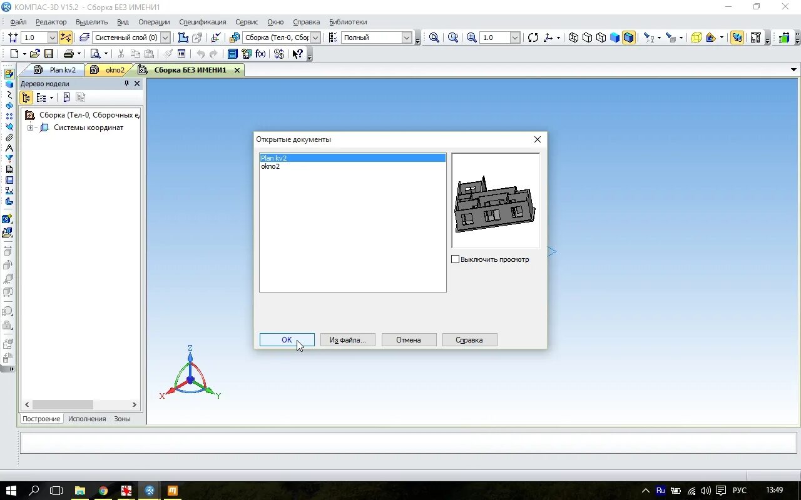Viewport: 801px width, 500px height.
Task: Toggle the snap settings highlighted button
Action: coord(65,37)
